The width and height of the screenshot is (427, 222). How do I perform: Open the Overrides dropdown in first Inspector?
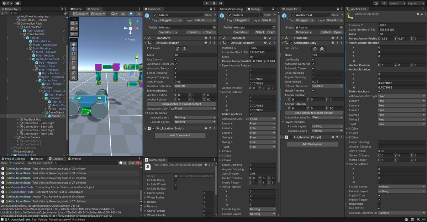168,32
